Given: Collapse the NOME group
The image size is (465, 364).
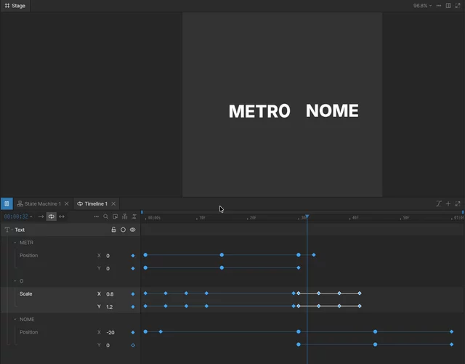Looking at the screenshot, I should click(15, 320).
